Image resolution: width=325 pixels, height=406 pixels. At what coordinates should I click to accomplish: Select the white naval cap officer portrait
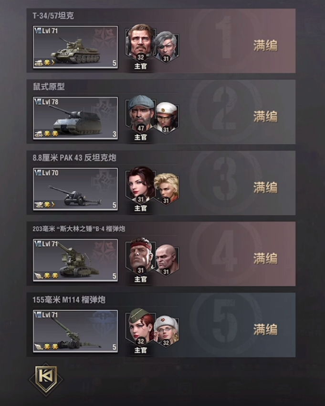coord(167,118)
